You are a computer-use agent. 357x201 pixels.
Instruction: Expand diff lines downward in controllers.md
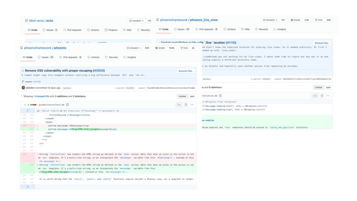[x=28, y=187]
